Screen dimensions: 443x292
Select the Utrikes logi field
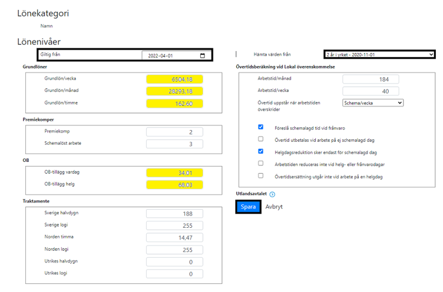coord(174,274)
